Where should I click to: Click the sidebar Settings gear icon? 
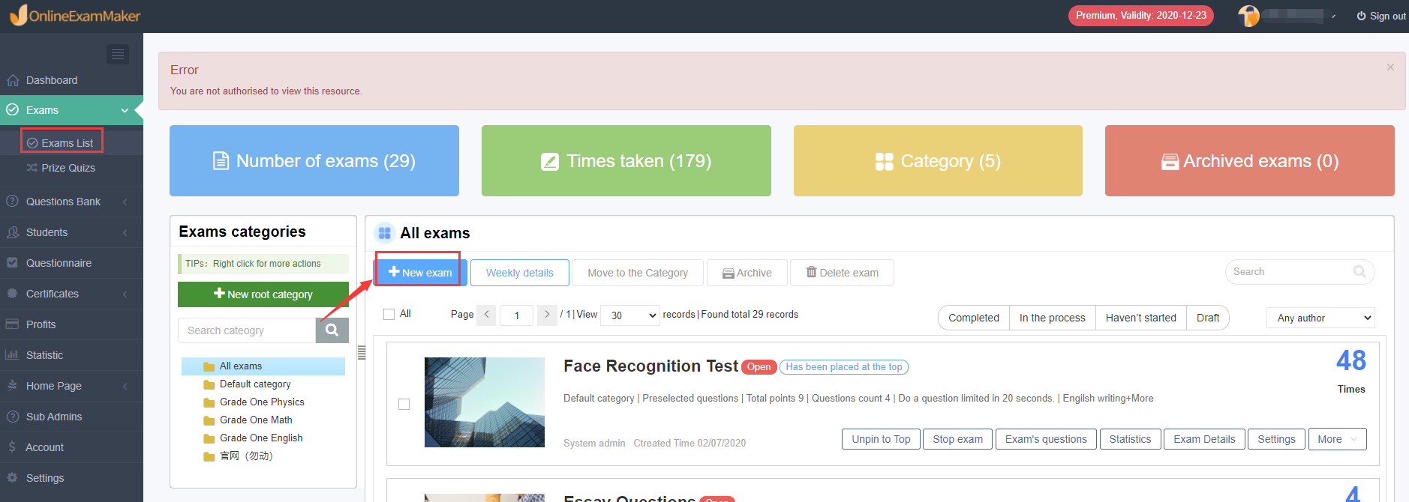12,478
